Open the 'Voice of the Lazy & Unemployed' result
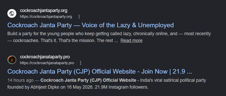 [90, 25]
